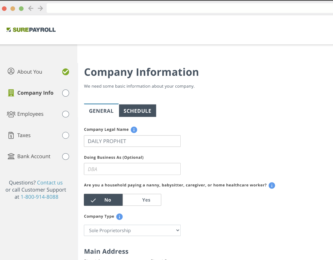Viewport: 333px width, 260px height.
Task: Click the Taxes document icon
Action: click(x=11, y=135)
